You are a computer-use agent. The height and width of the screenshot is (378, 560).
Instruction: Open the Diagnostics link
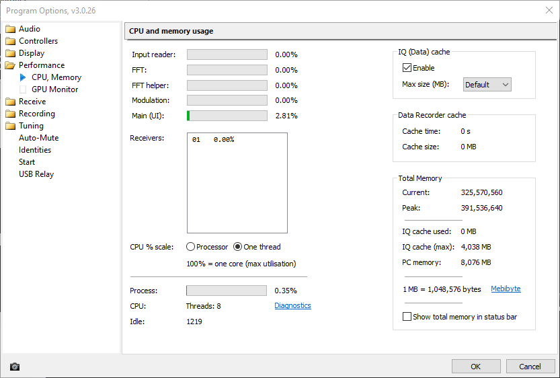tap(292, 305)
